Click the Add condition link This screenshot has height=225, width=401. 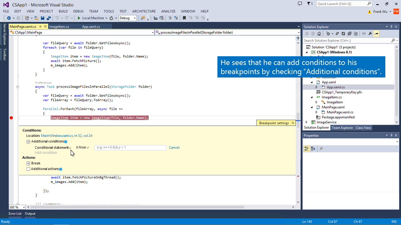point(46,153)
